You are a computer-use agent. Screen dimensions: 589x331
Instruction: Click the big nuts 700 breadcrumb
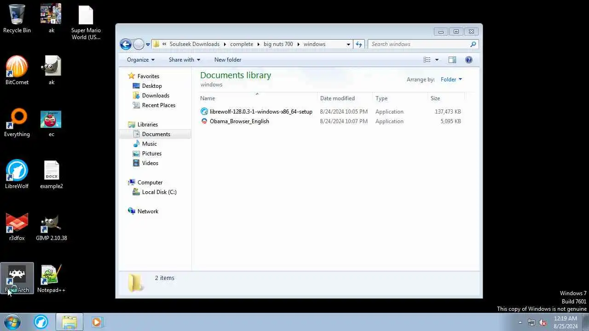click(278, 44)
